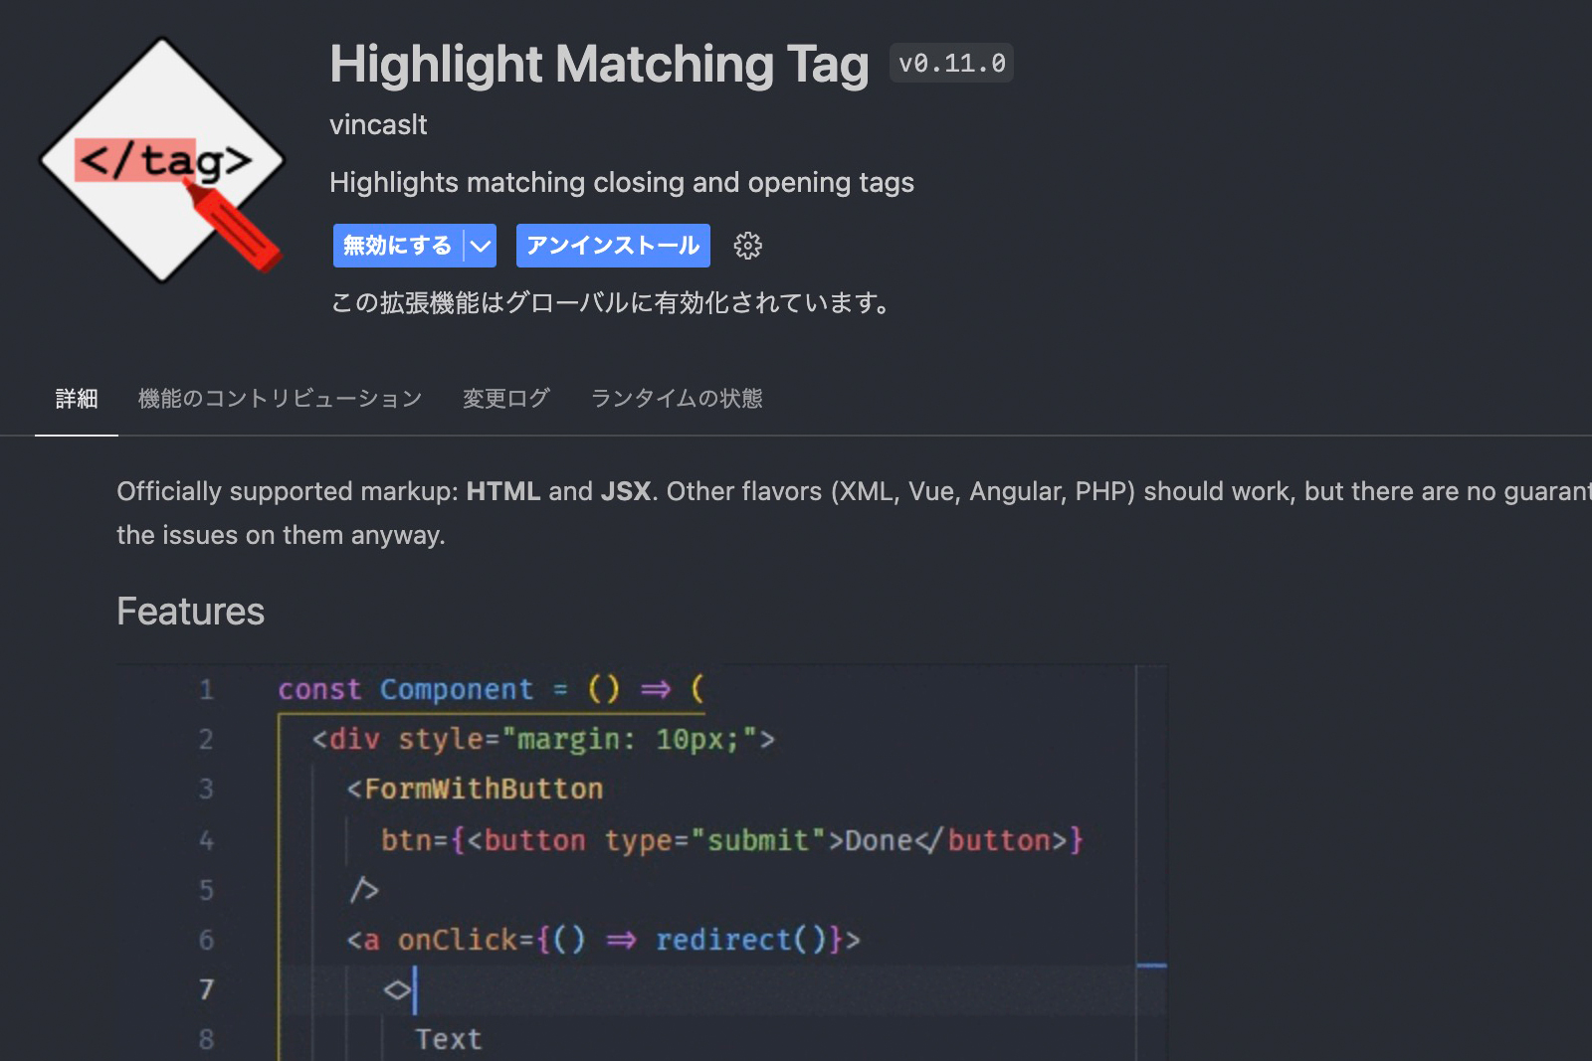1592x1061 pixels.
Task: Open publisher vincaslt link
Action: tap(378, 124)
